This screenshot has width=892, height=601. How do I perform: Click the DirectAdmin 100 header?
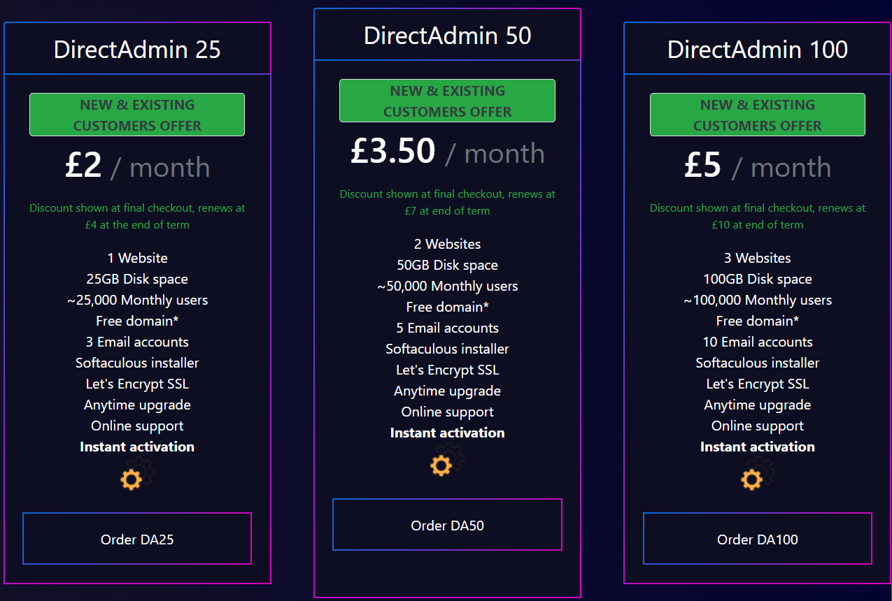[x=757, y=49]
